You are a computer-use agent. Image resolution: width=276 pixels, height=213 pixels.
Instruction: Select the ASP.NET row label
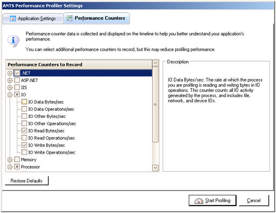30,80
